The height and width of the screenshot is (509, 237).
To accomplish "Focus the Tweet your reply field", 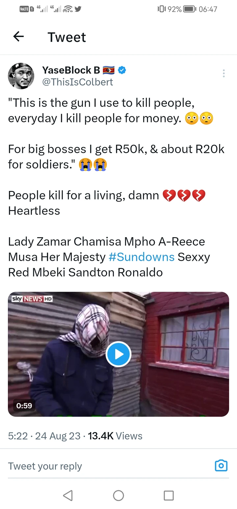I will [x=99, y=466].
